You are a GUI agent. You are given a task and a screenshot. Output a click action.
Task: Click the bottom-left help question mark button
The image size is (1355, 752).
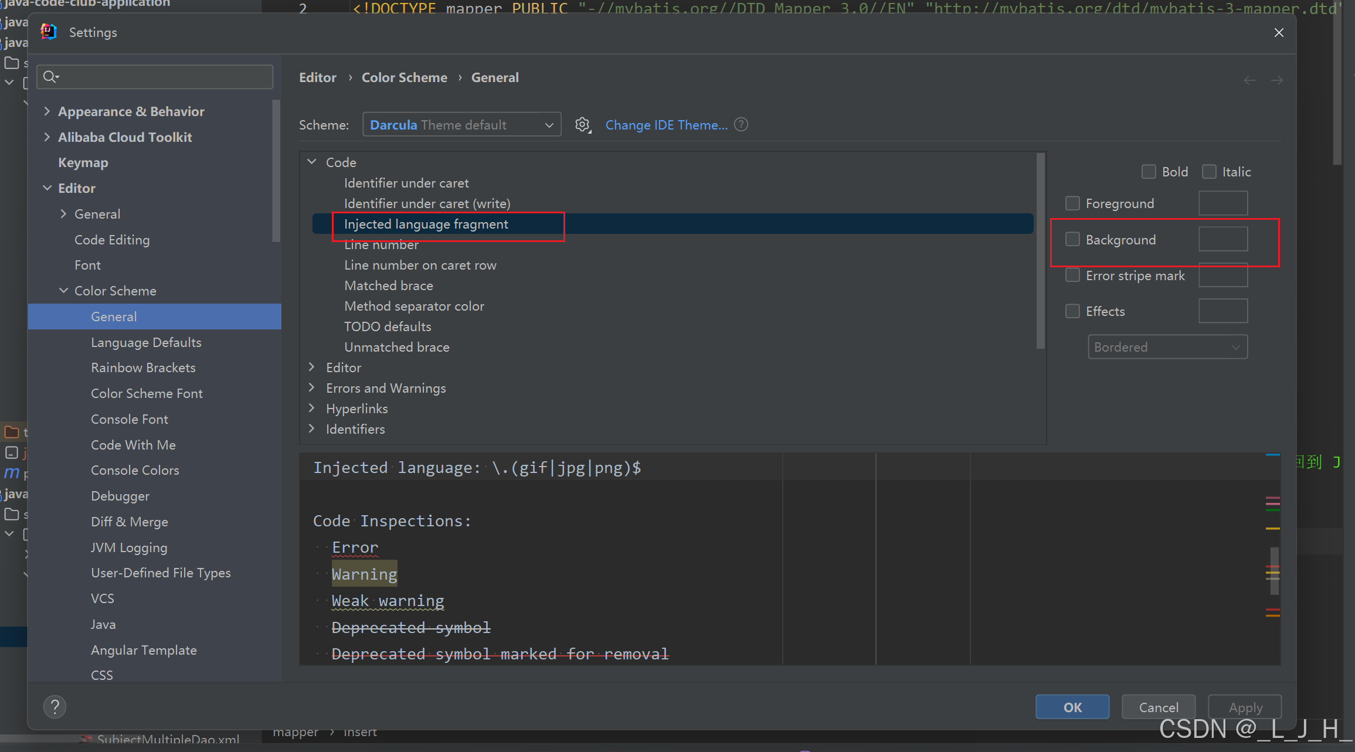[55, 707]
